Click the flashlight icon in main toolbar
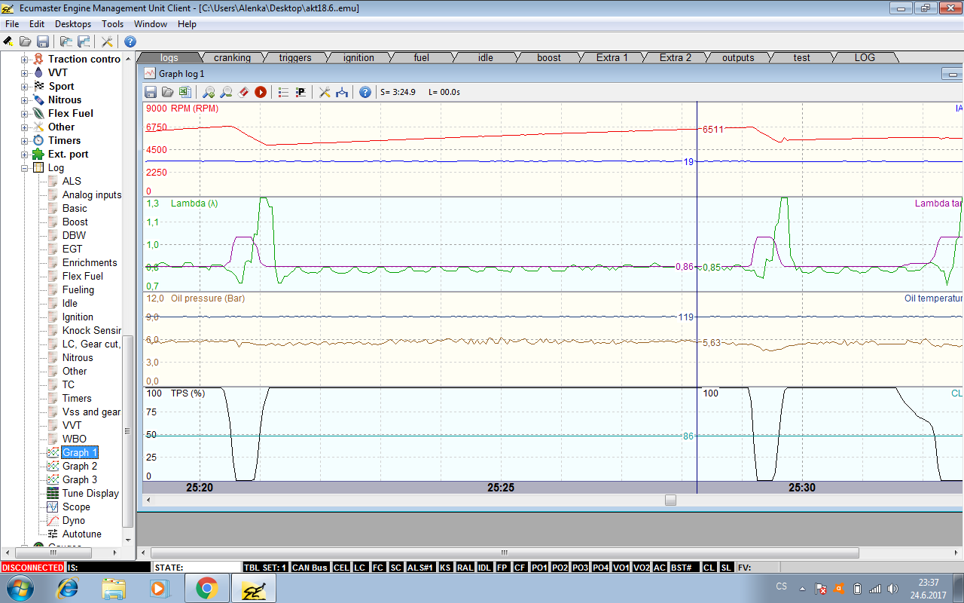Screen dimensions: 964x603 8,41
